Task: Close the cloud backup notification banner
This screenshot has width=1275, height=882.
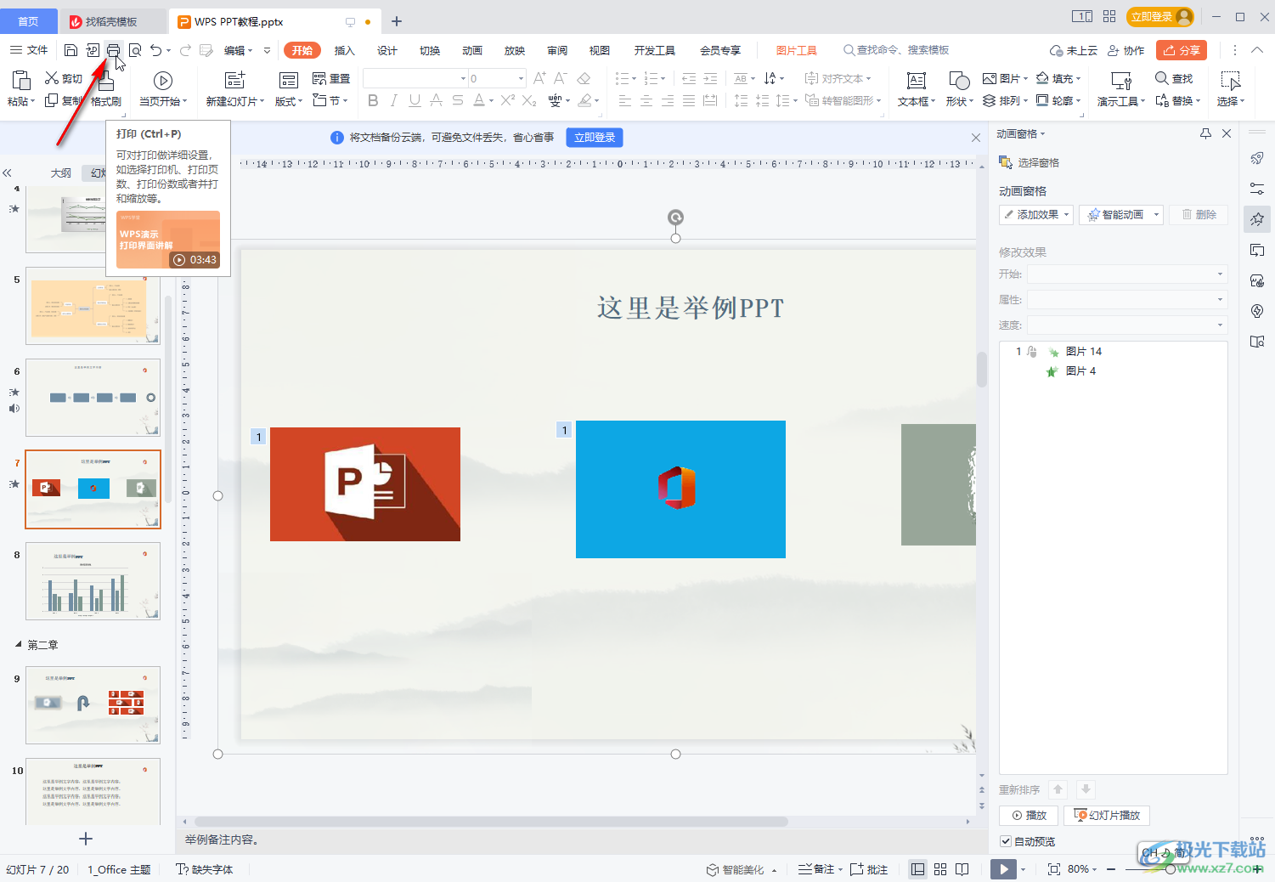Action: (x=975, y=137)
